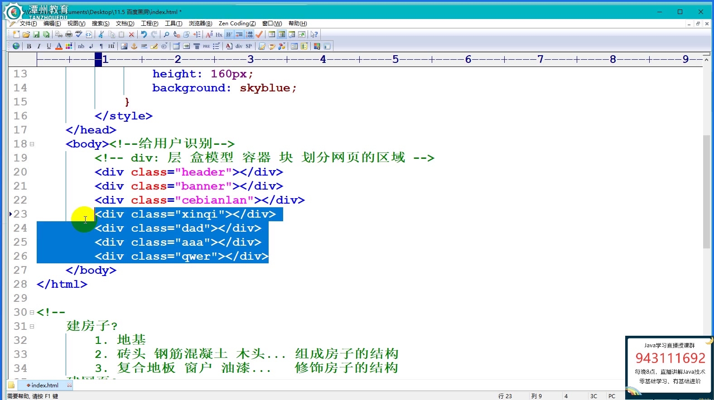This screenshot has width=714, height=400.
Task: Open the 搜索(S) menu
Action: coord(101,24)
